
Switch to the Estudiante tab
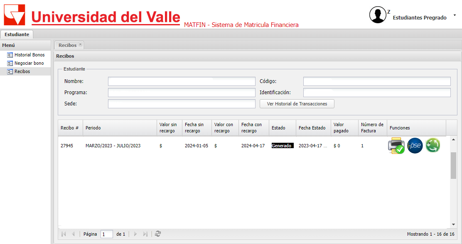coord(17,34)
